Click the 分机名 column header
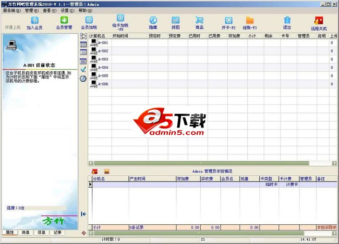This screenshot has width=339, height=244. [x=110, y=178]
